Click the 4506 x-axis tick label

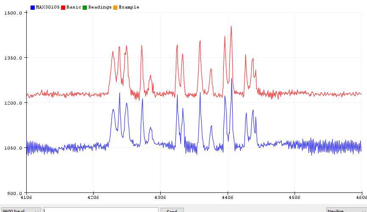coord(294,198)
